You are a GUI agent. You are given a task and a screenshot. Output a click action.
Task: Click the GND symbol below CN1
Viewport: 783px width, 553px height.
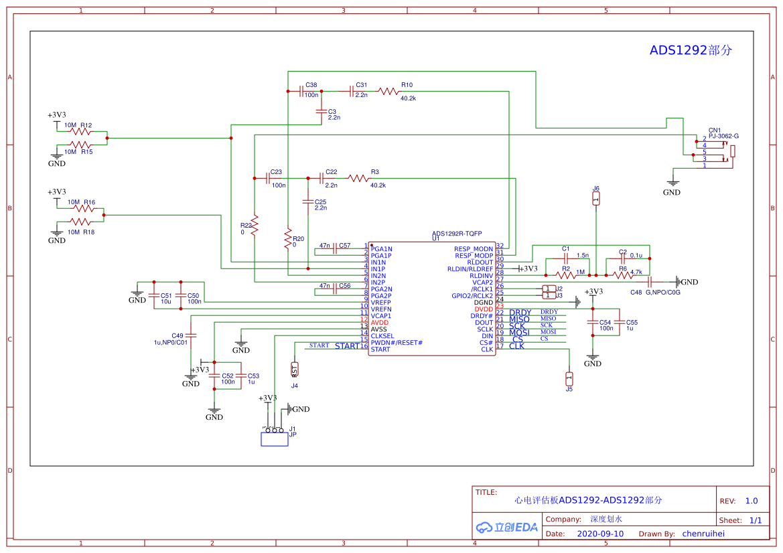(672, 186)
